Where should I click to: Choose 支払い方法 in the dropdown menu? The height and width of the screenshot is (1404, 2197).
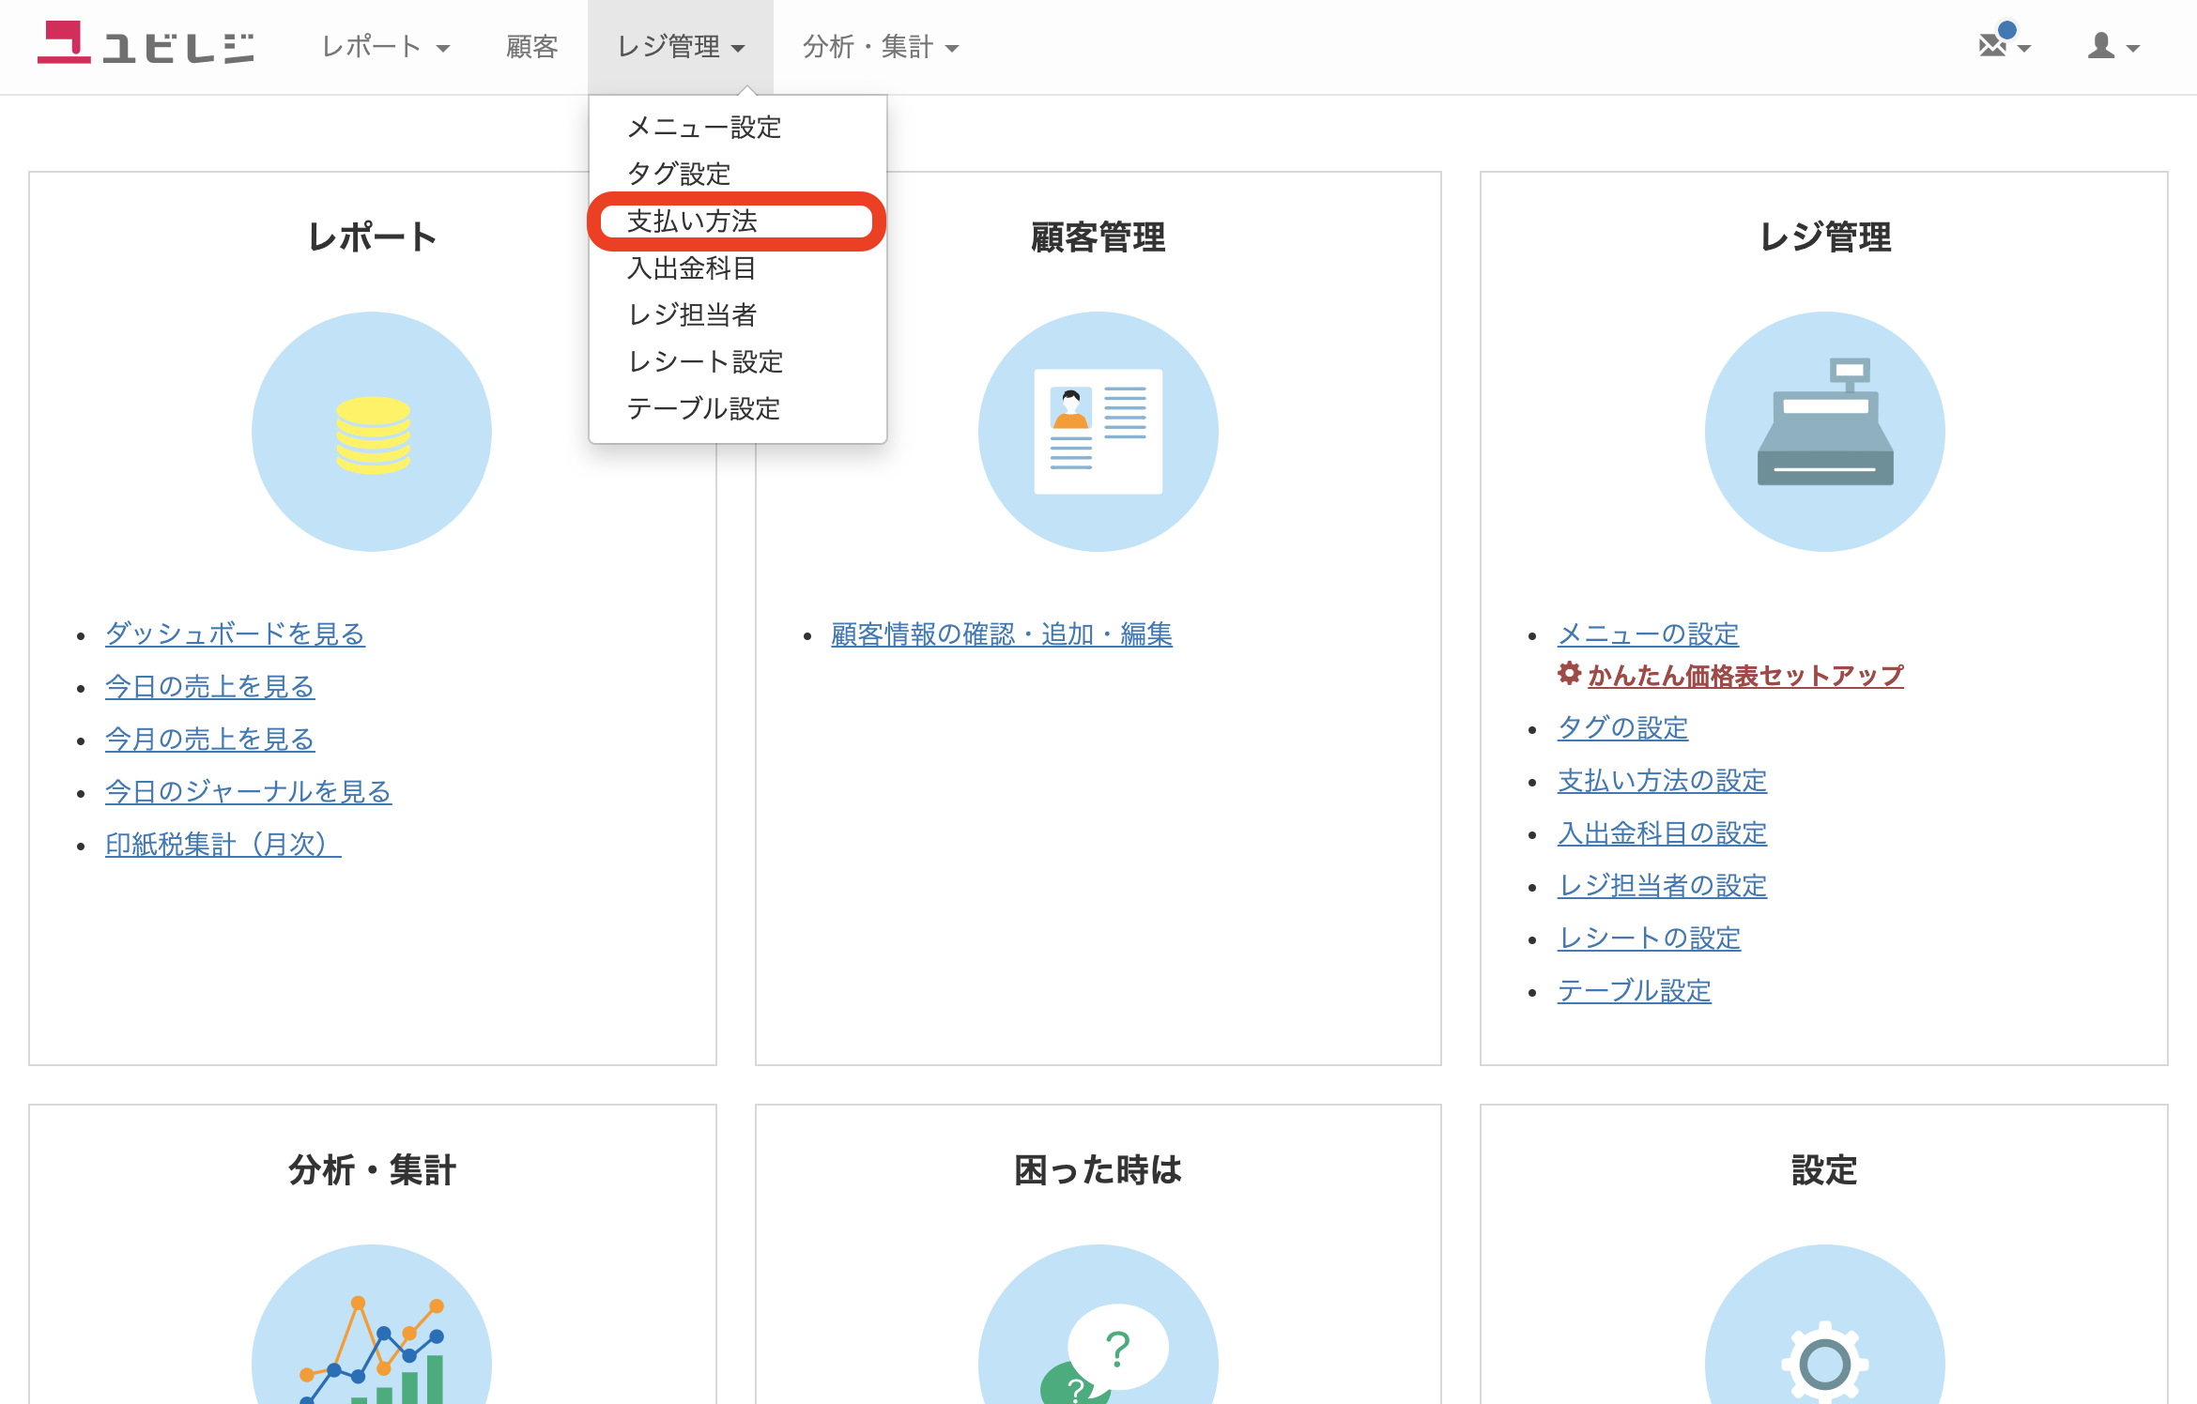point(738,221)
